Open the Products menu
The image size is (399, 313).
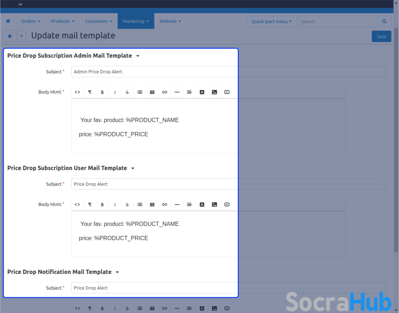tap(63, 21)
